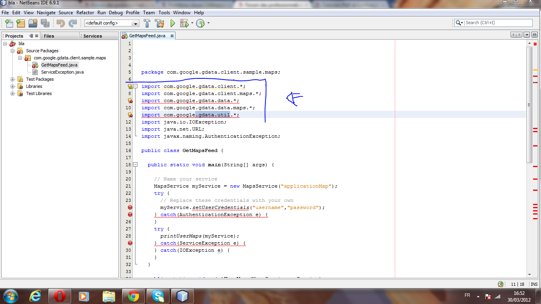
Task: Open Skype from taskbar
Action: tap(158, 296)
